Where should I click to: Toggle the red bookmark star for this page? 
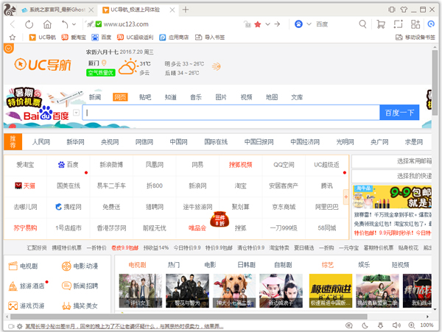tap(257, 24)
